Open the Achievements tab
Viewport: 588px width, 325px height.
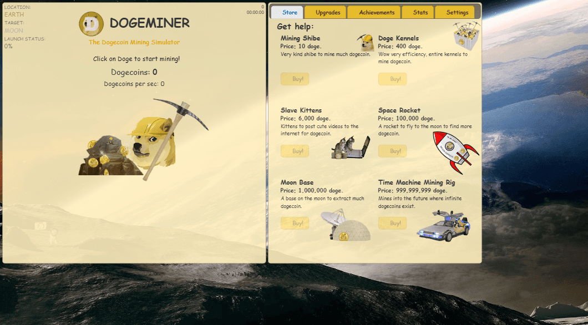374,12
